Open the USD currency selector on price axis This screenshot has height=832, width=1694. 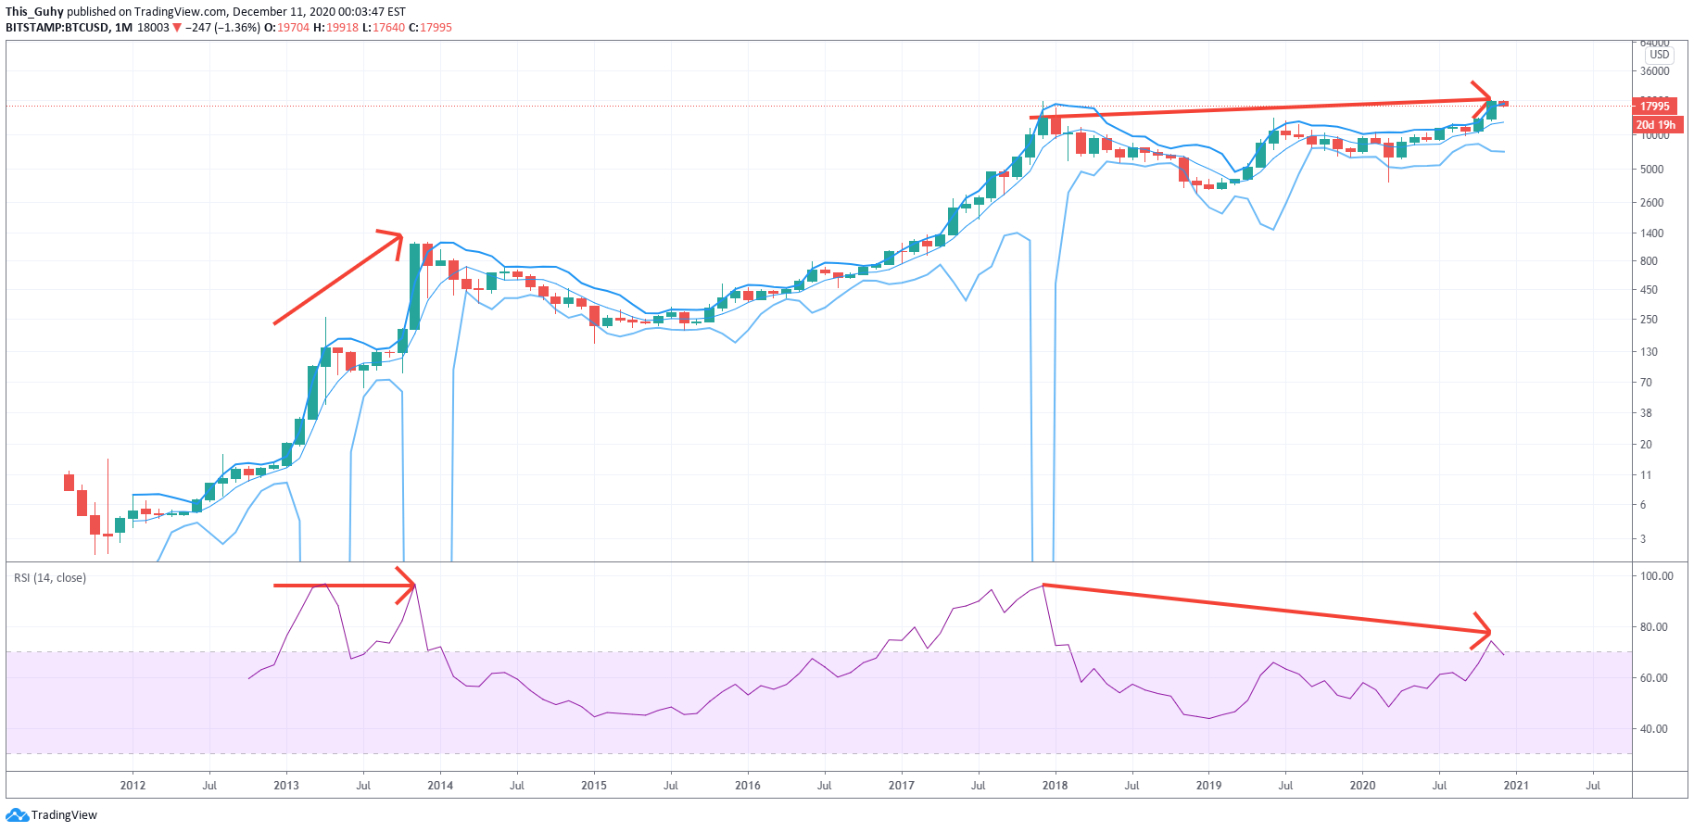pyautogui.click(x=1659, y=55)
